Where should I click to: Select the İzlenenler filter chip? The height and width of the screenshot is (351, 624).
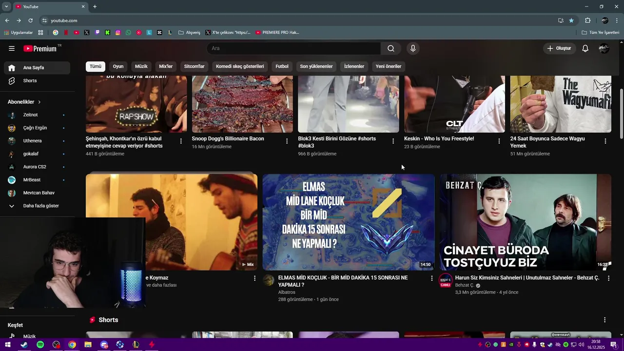[354, 66]
